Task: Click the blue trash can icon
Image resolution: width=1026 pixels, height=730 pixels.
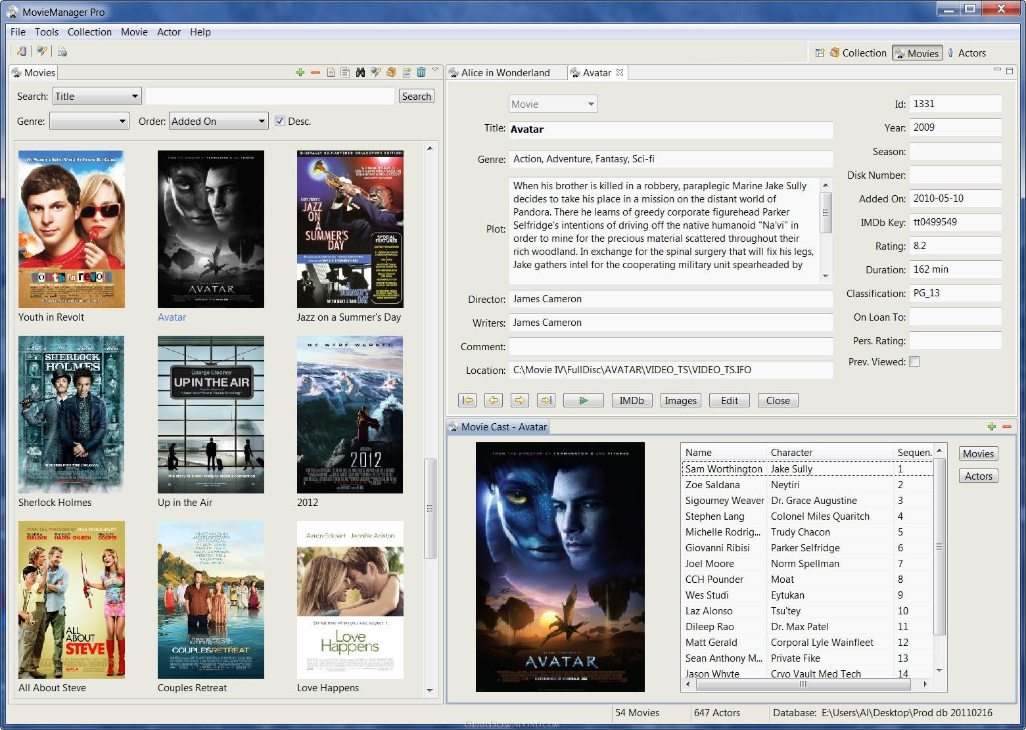Action: coord(421,72)
